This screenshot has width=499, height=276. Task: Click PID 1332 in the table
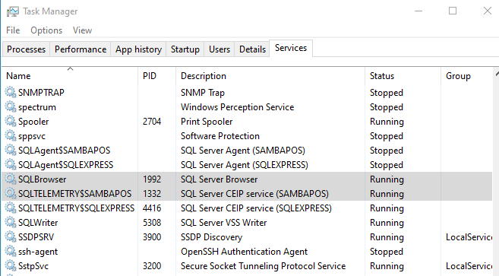(x=152, y=193)
